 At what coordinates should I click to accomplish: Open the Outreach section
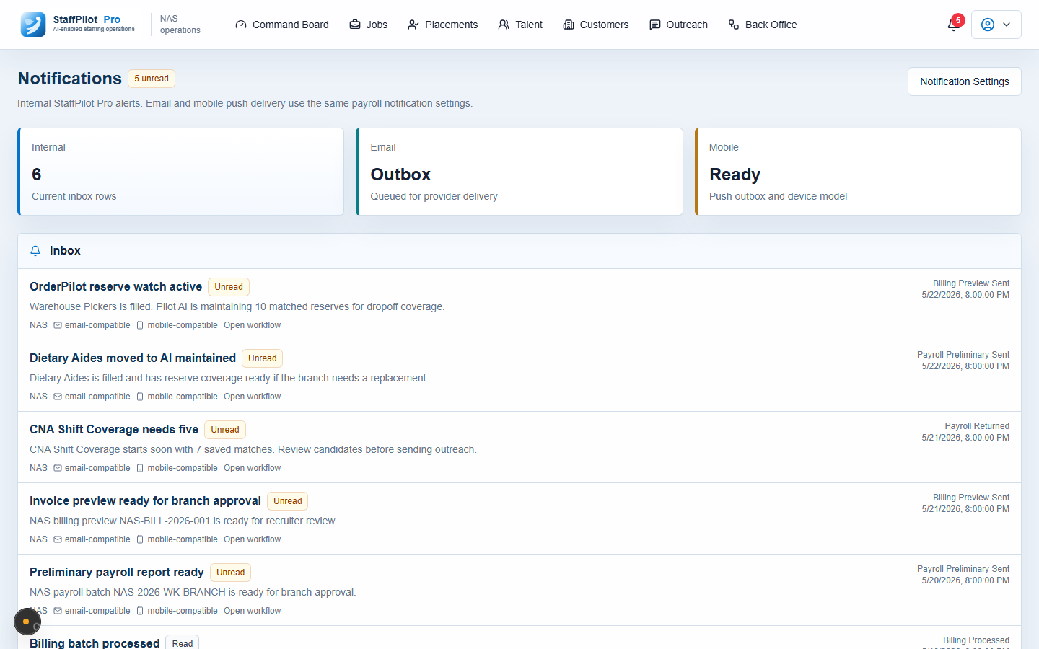pos(679,25)
